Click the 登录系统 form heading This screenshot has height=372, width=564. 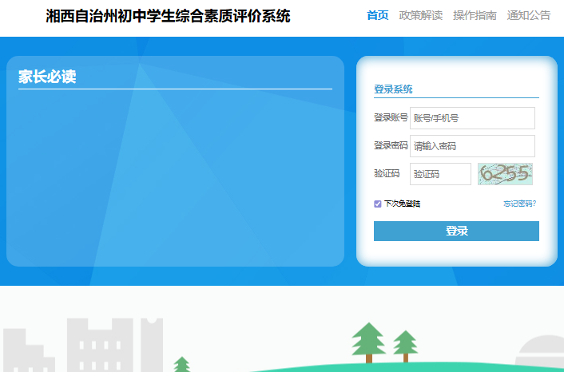[393, 89]
